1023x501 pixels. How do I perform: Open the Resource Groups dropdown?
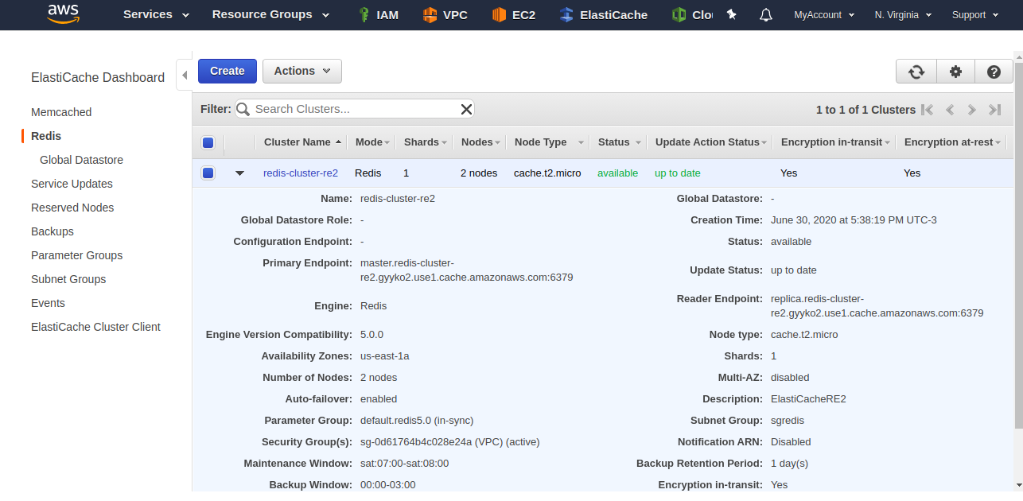click(x=270, y=14)
